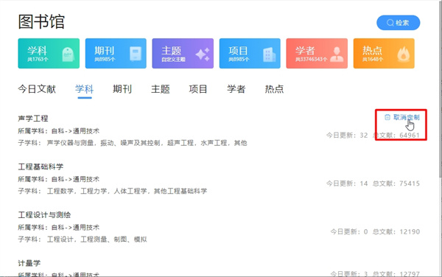Click the tombstone icon on 学科 card
Viewport: 442px width, 277px height.
pyautogui.click(x=69, y=55)
